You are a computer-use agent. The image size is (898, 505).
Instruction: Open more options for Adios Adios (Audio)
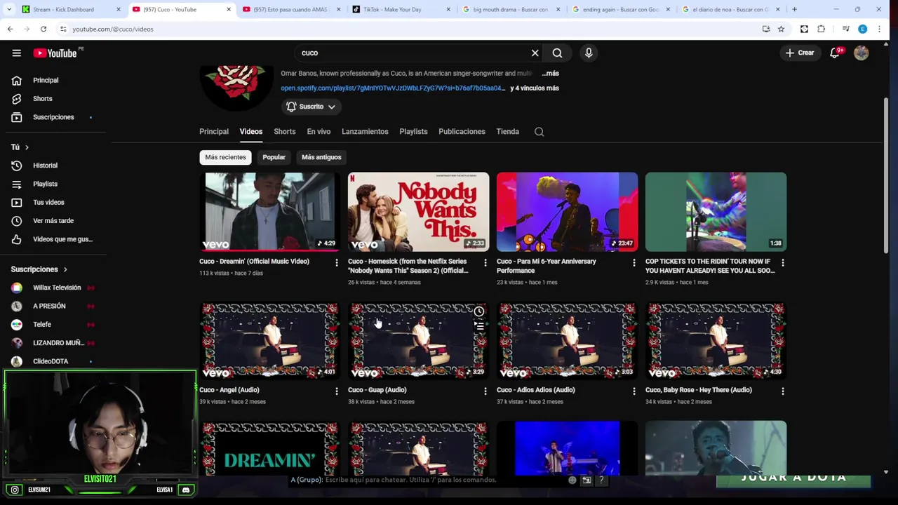[634, 391]
